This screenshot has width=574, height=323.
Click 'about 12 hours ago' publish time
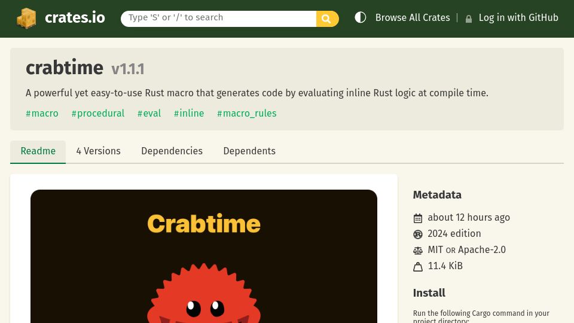pyautogui.click(x=469, y=218)
